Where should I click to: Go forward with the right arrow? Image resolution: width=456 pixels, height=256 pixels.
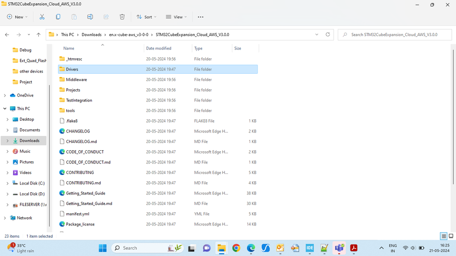point(19,35)
